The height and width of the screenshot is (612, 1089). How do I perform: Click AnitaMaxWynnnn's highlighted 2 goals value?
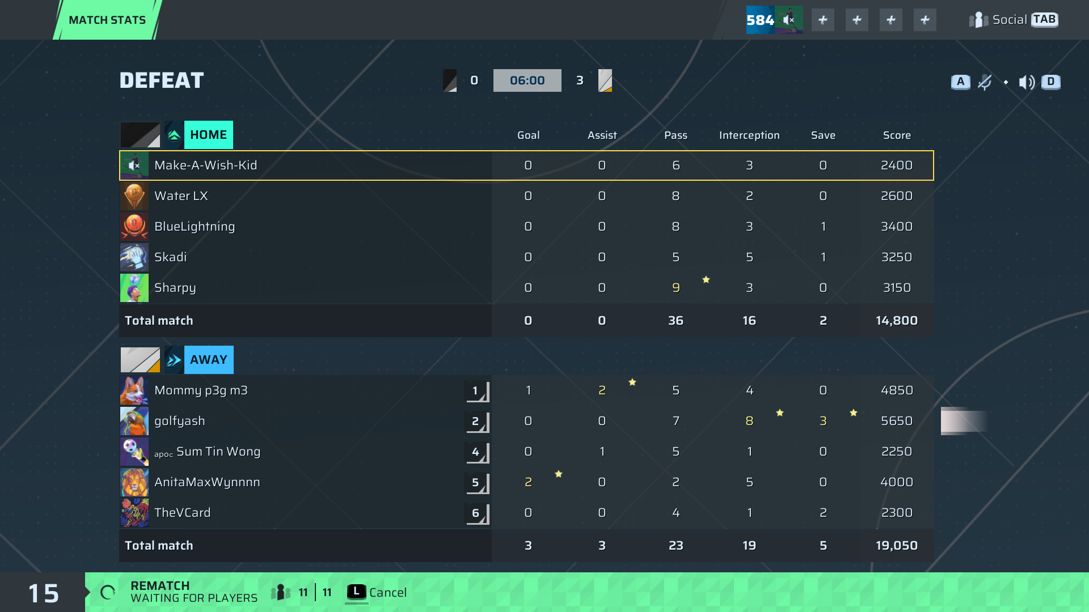point(528,482)
